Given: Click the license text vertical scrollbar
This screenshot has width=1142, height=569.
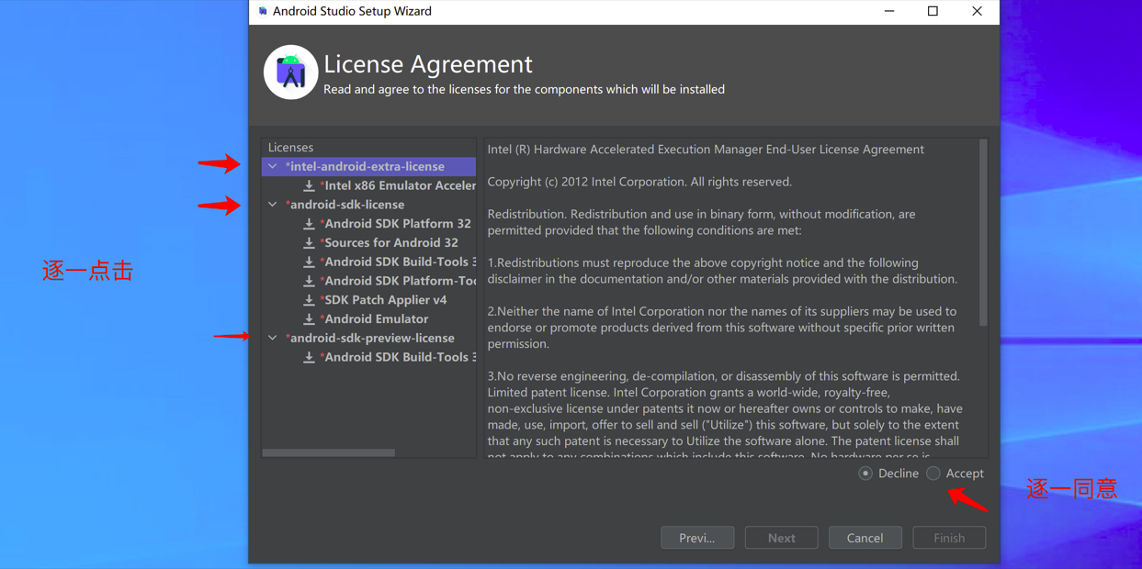Looking at the screenshot, I should pos(983,233).
